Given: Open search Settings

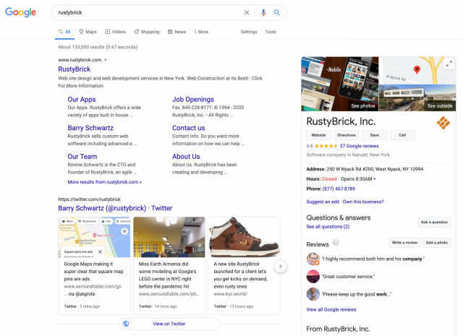Looking at the screenshot, I should coord(249,32).
